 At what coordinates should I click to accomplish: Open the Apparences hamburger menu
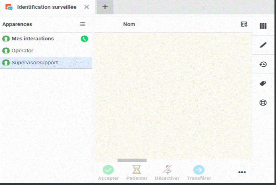click(x=83, y=24)
